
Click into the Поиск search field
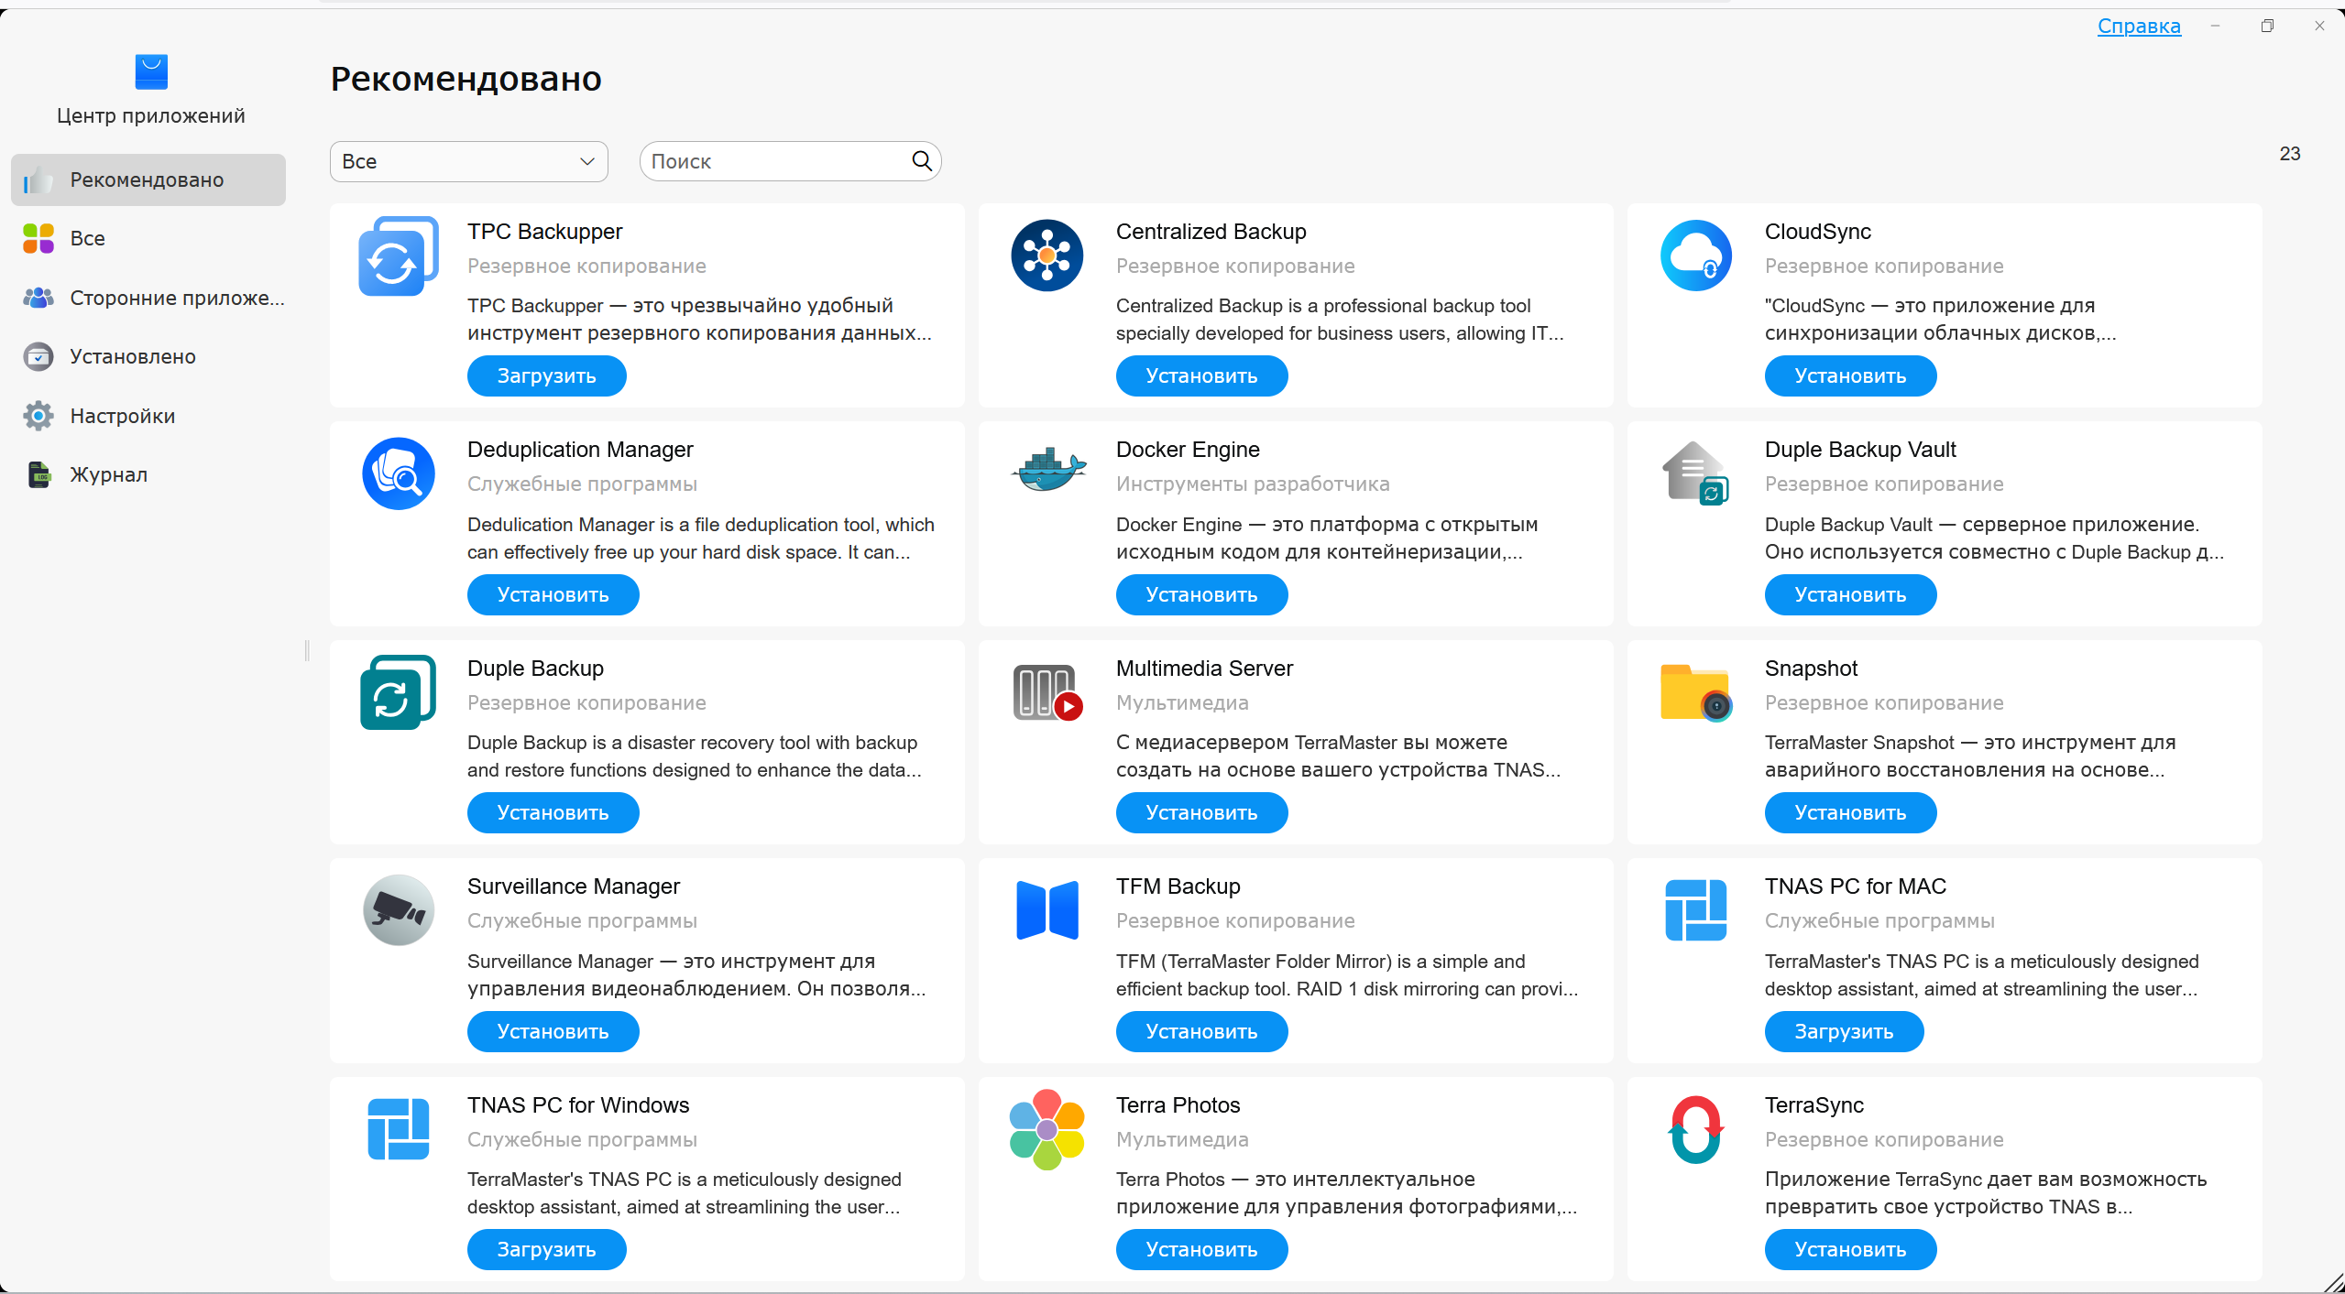click(x=775, y=161)
